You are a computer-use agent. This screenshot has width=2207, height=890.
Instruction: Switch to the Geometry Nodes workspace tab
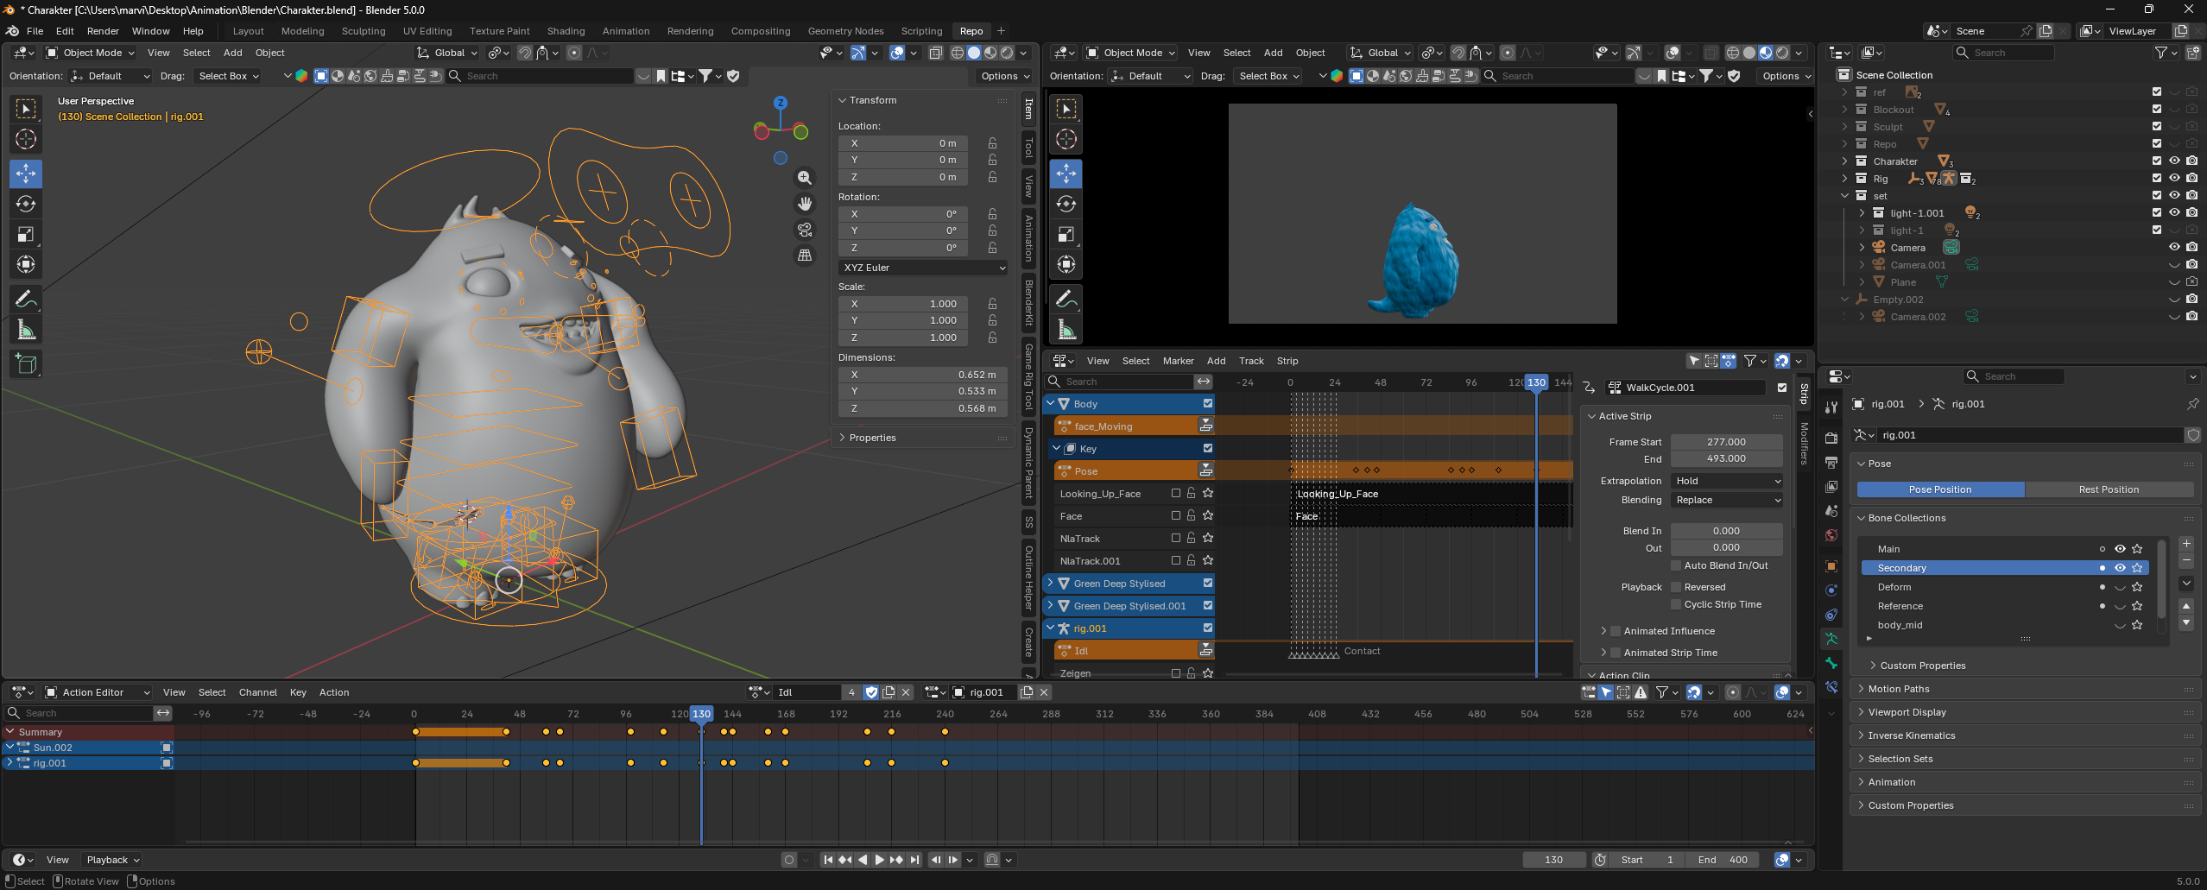click(845, 31)
